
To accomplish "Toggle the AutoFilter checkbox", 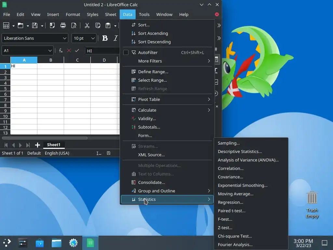I will (126, 52).
